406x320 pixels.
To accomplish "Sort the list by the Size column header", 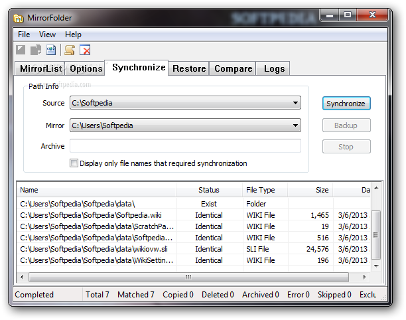I will 310,190.
